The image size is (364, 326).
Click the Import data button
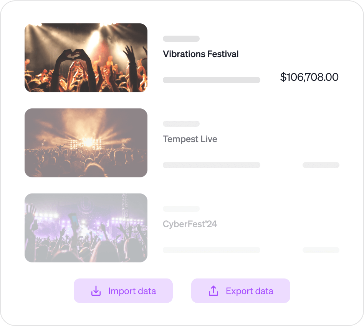tap(123, 291)
